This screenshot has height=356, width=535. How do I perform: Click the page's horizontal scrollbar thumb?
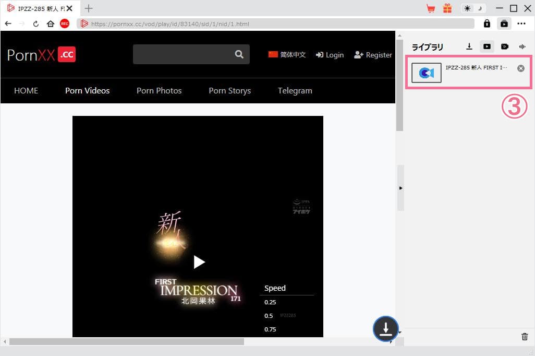127,341
